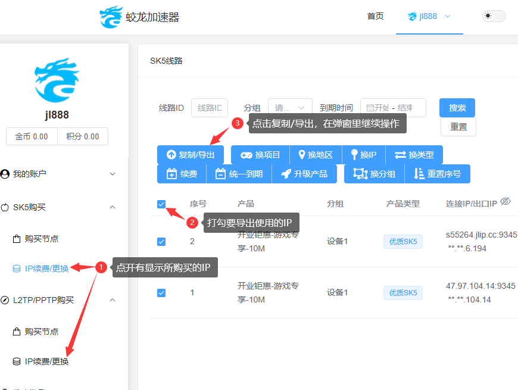
Task: Uncheck the checkbox for row 序号 1
Action: [161, 292]
